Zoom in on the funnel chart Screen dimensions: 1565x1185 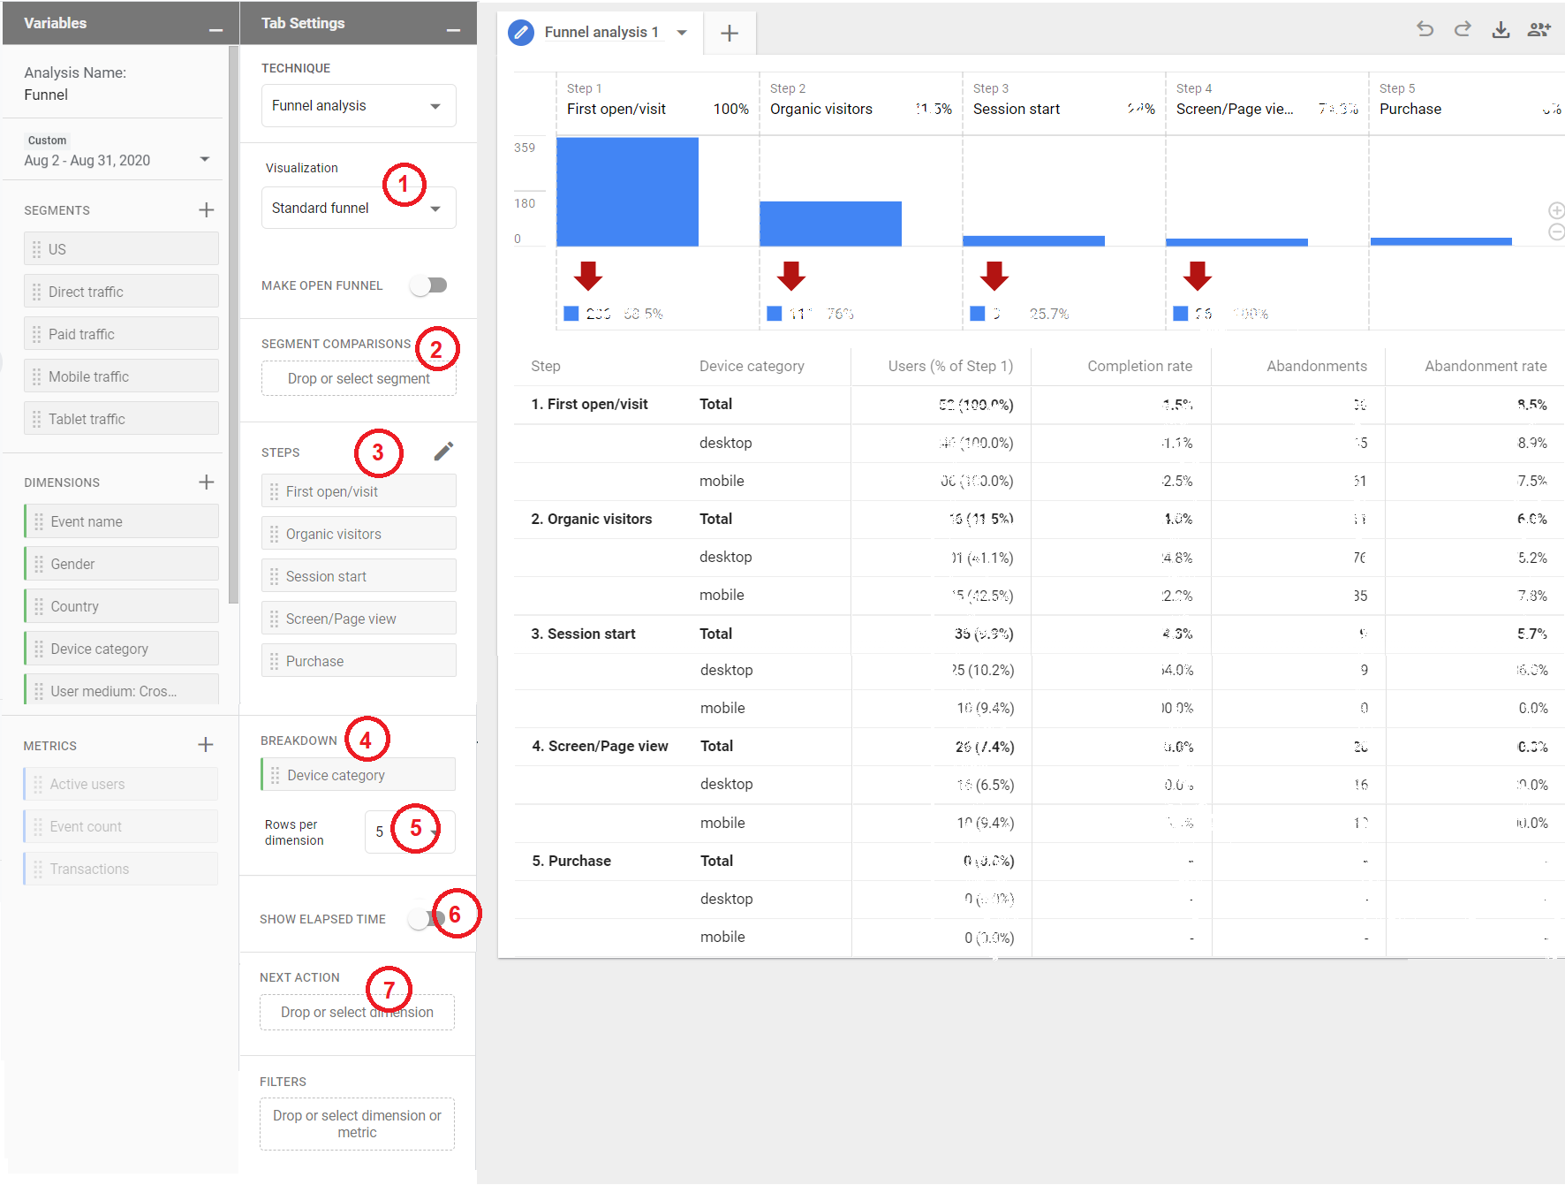(x=1556, y=210)
